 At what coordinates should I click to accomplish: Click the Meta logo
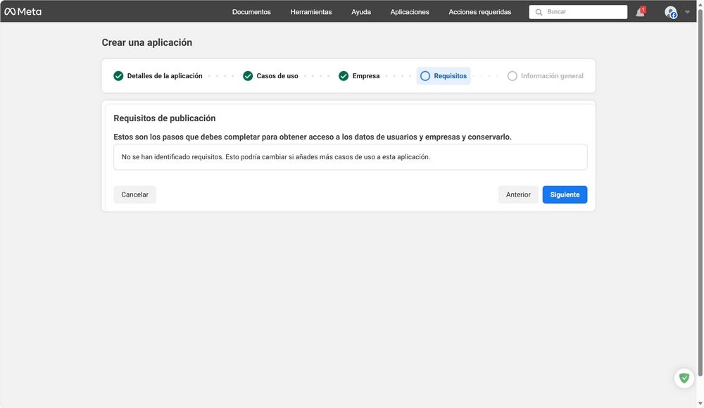tap(25, 11)
